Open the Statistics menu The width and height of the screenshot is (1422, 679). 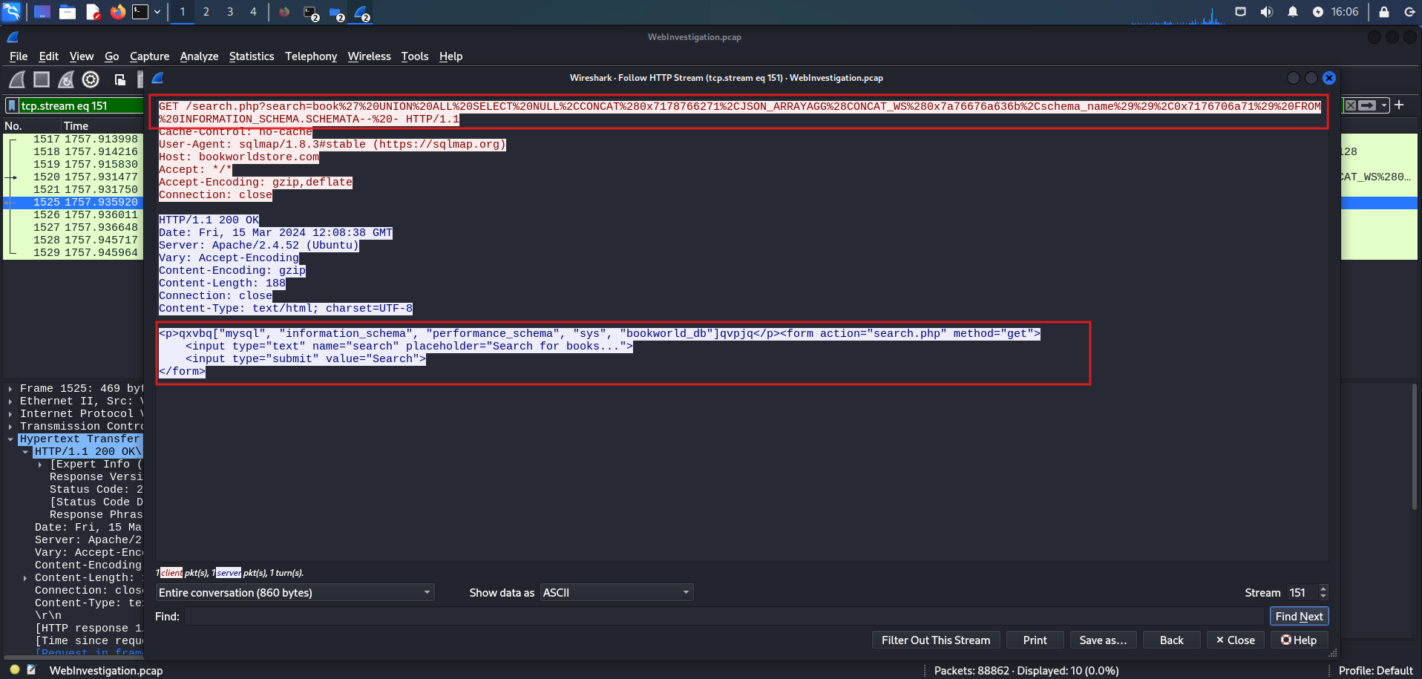click(252, 56)
